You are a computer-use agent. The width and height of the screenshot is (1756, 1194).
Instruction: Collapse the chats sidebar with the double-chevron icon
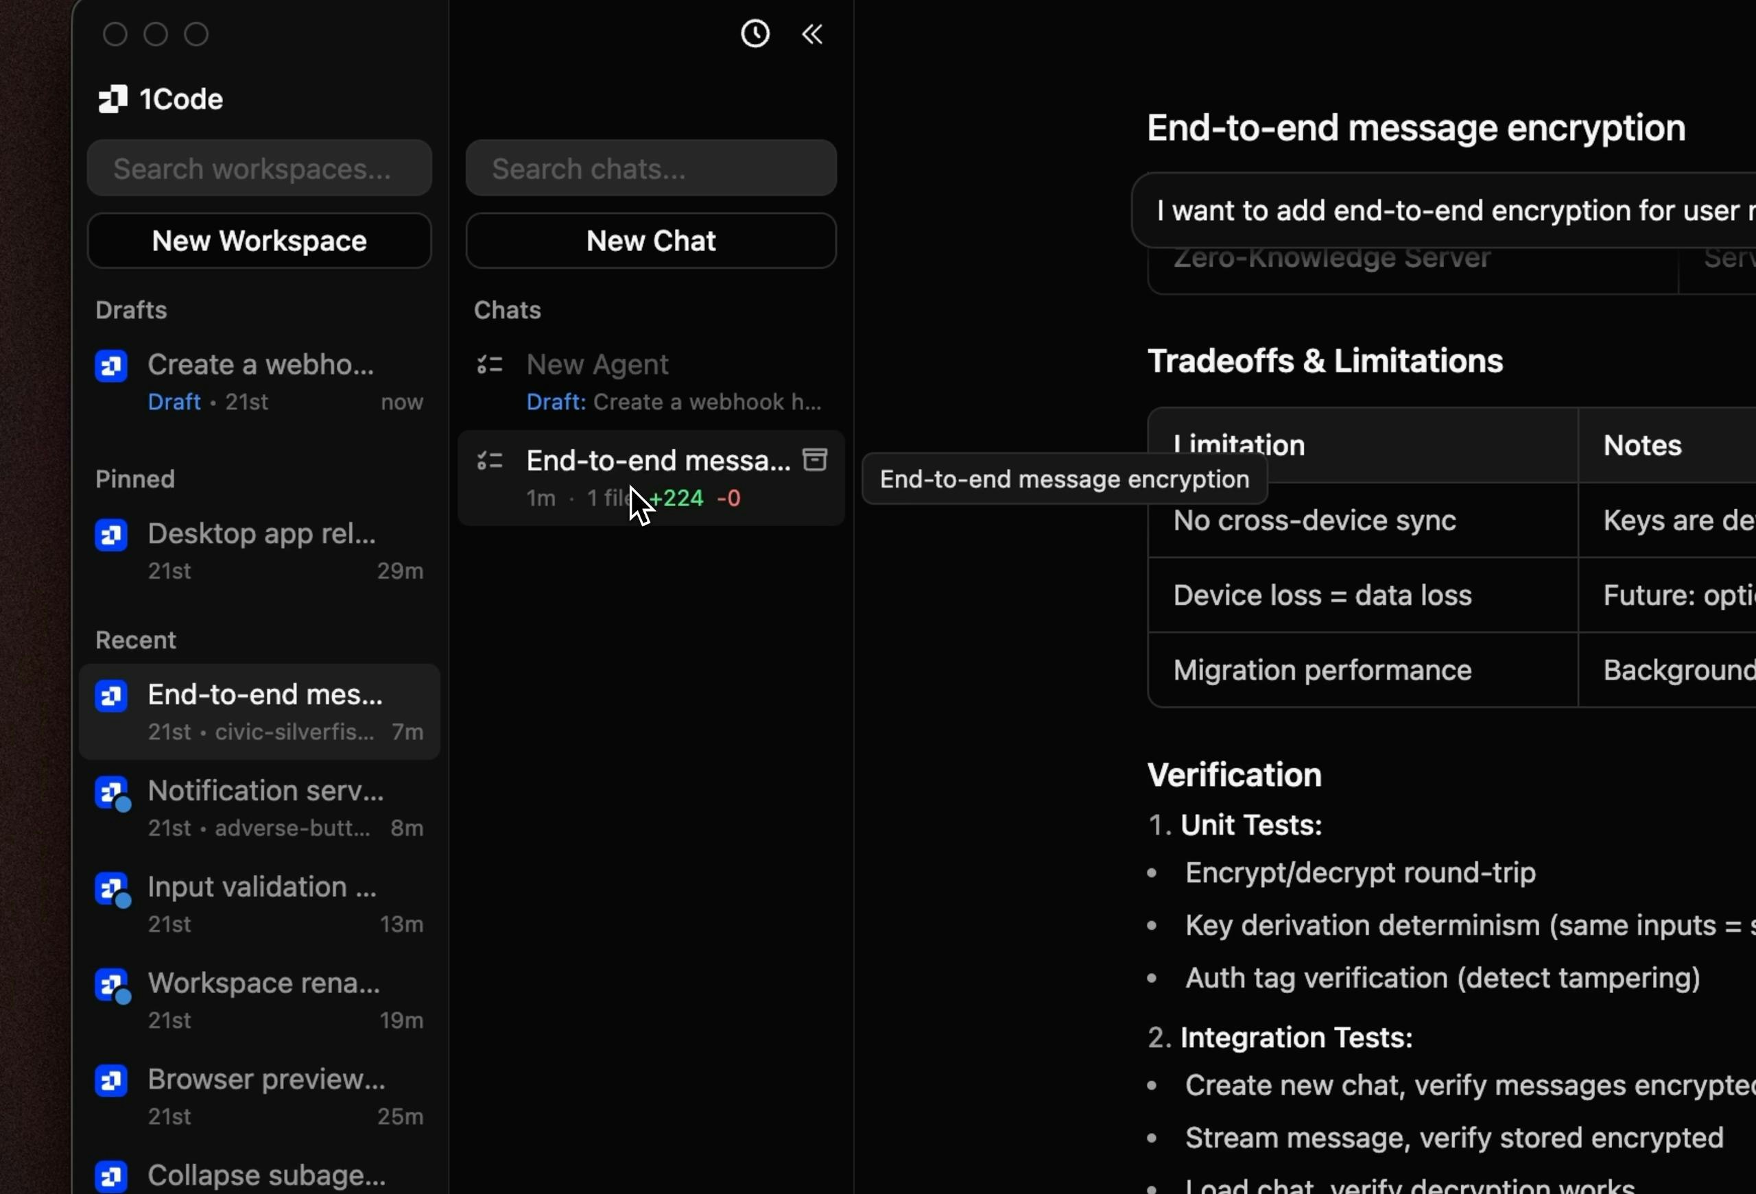(x=811, y=33)
